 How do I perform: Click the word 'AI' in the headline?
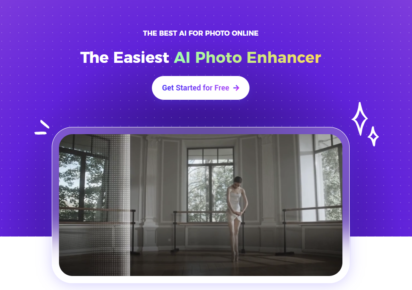click(182, 57)
